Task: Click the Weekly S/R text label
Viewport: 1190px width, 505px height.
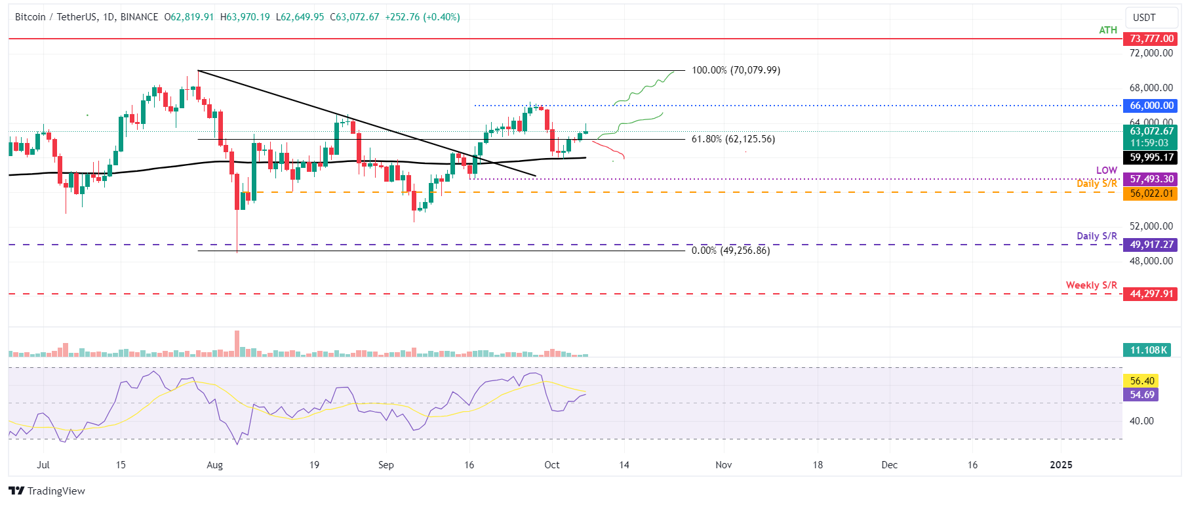Action: [x=1091, y=285]
